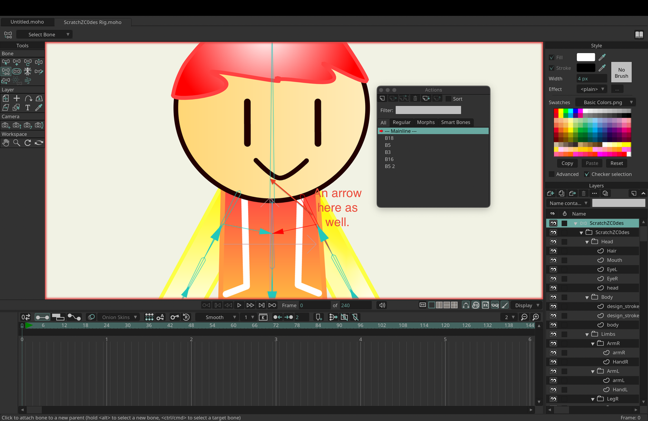Toggle the Stroke checkbox
This screenshot has height=421, width=648.
pos(552,68)
